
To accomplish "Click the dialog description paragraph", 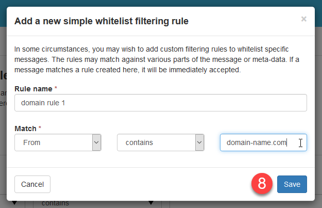I will [x=160, y=59].
